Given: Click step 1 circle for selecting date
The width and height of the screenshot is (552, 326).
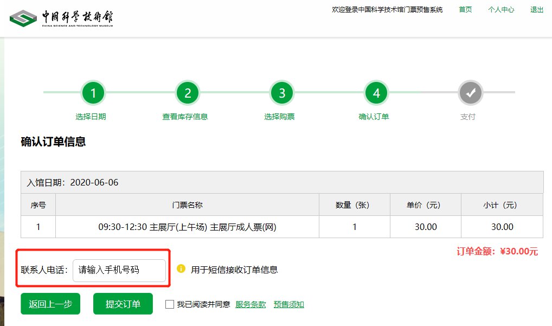Looking at the screenshot, I should (93, 93).
